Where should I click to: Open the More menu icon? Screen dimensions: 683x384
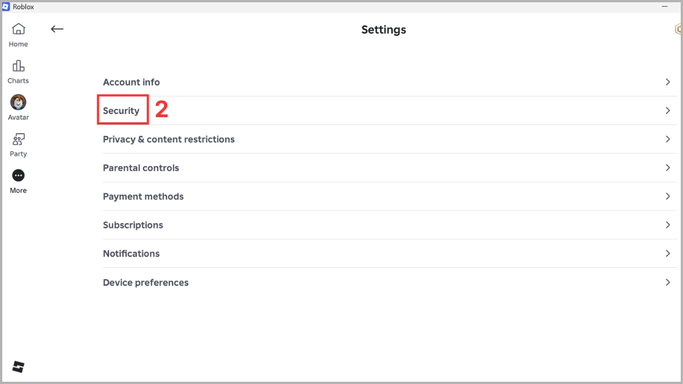pyautogui.click(x=18, y=175)
